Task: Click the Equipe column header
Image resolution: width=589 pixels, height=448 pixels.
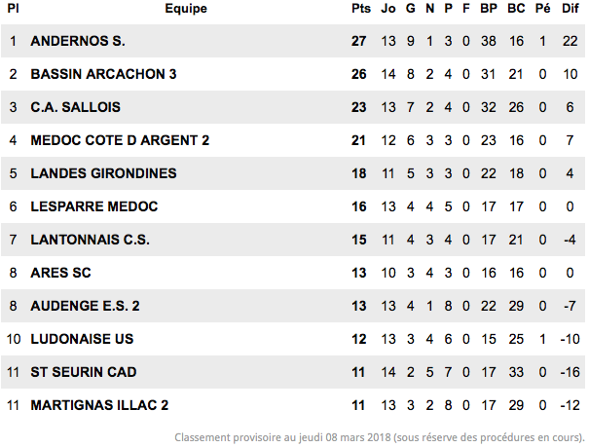Action: pos(186,8)
